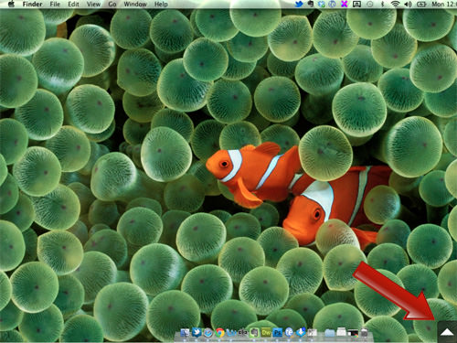The width and height of the screenshot is (457, 343).
Task: Open the Time Machine menu bar icon
Action: click(369, 5)
